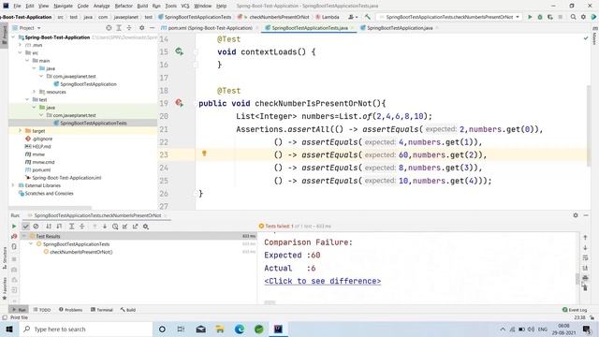The width and height of the screenshot is (599, 337).
Task: Click the yellow intention bulb at line 23
Action: (x=204, y=154)
